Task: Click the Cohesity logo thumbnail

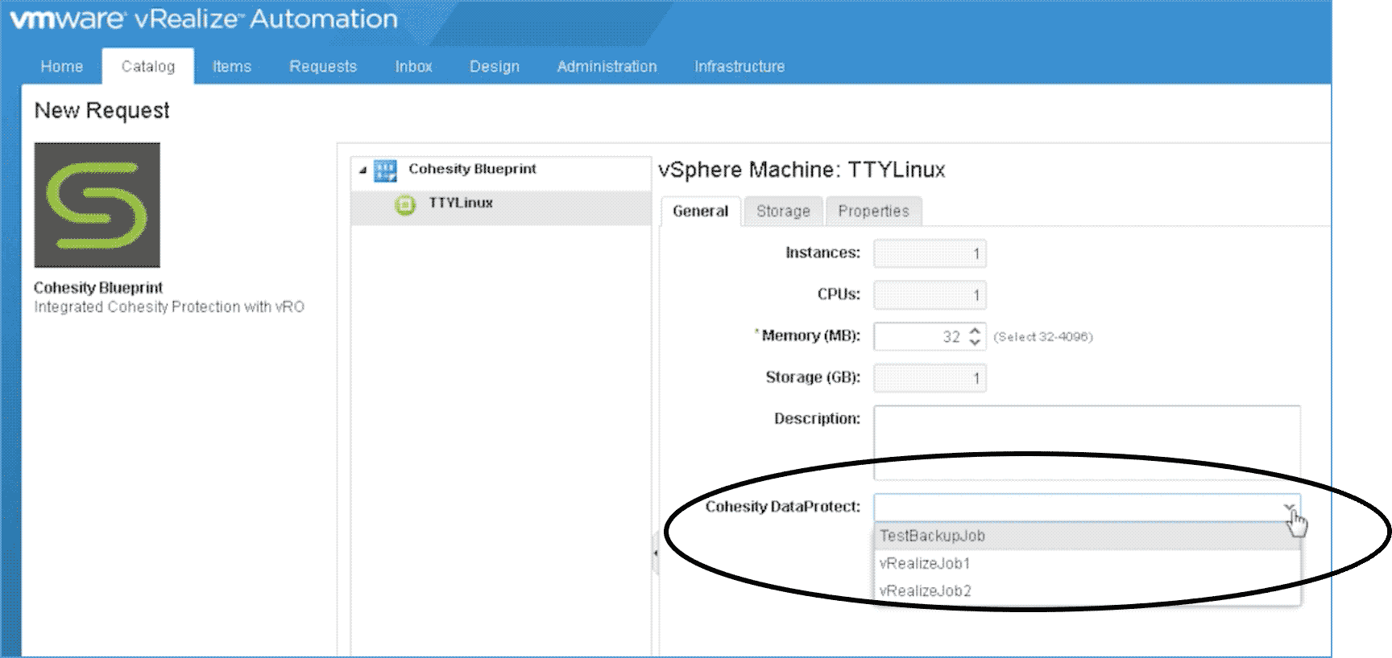Action: (97, 205)
